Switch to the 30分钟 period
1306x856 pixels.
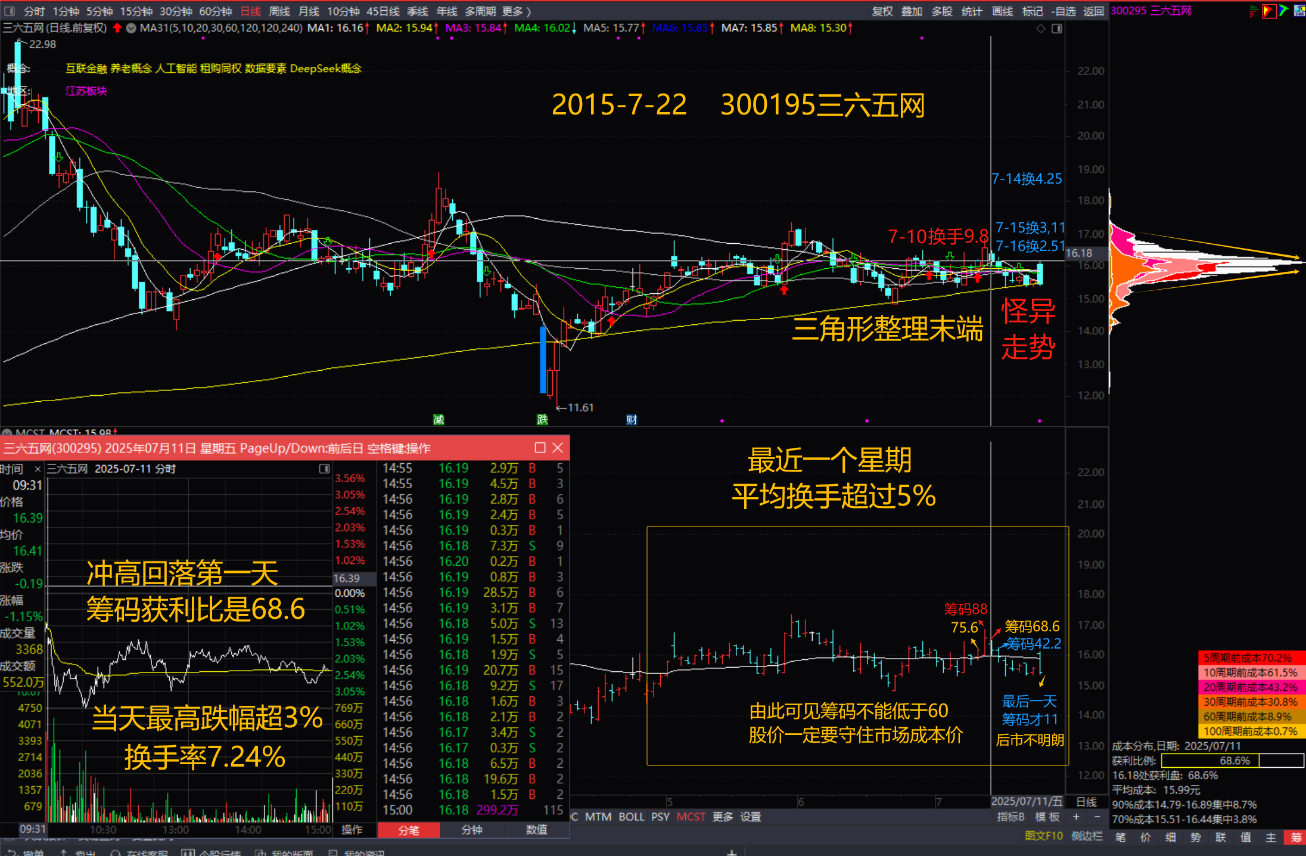coord(176,11)
